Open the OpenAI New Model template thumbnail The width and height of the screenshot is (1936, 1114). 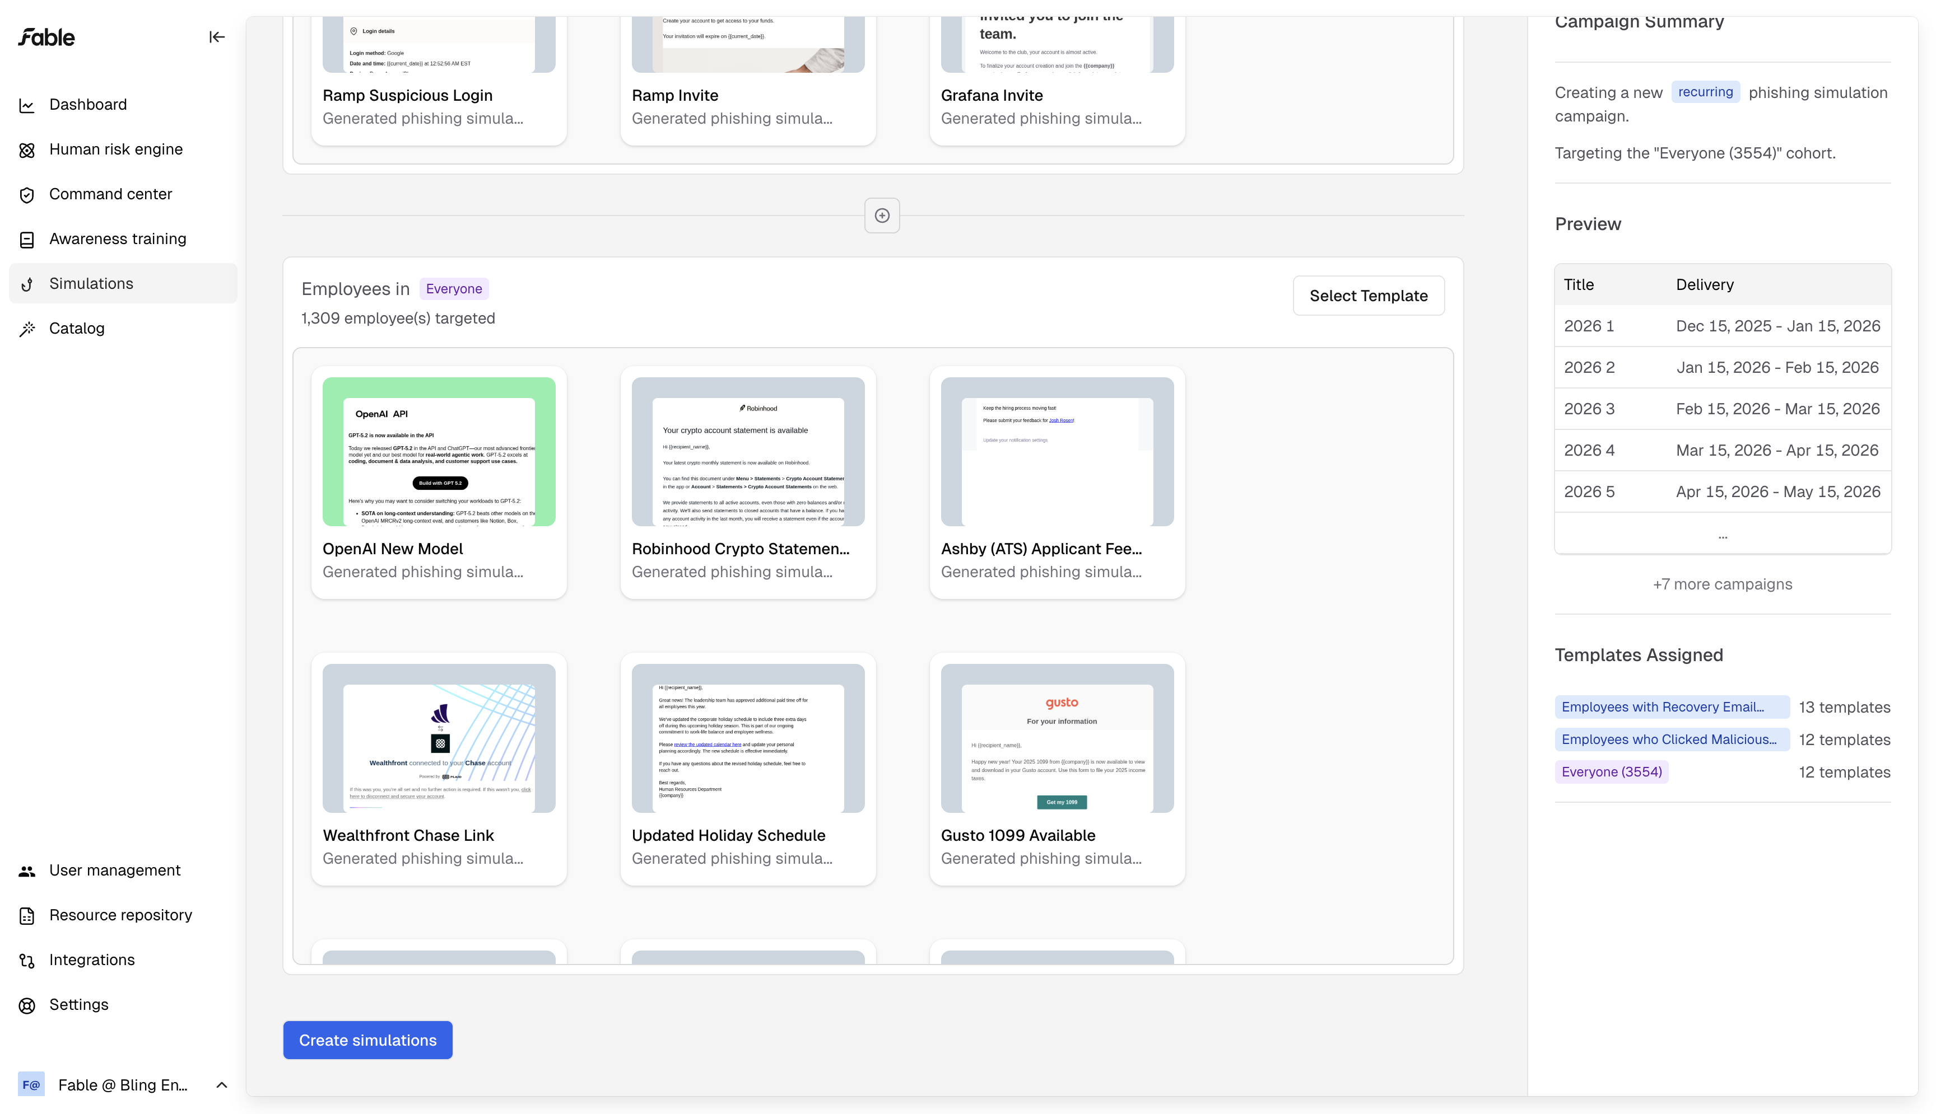point(439,451)
